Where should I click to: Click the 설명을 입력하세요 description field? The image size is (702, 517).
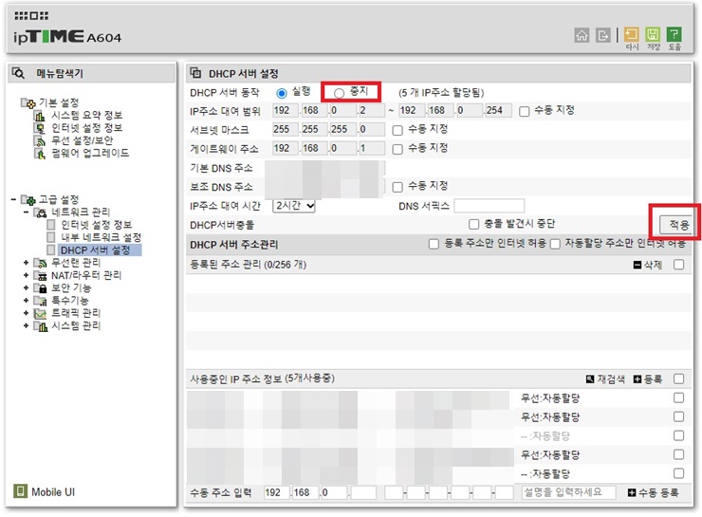pos(568,493)
